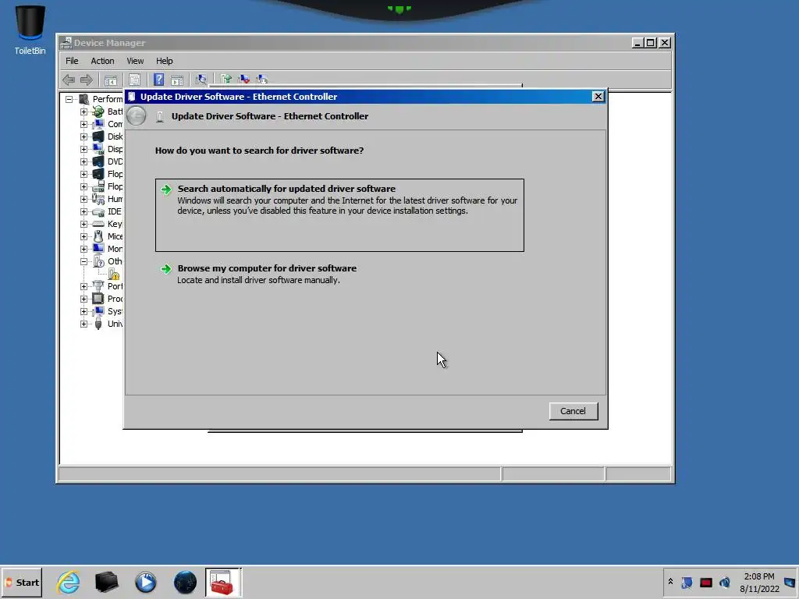The width and height of the screenshot is (799, 599).
Task: Open the Action menu
Action: click(x=102, y=61)
